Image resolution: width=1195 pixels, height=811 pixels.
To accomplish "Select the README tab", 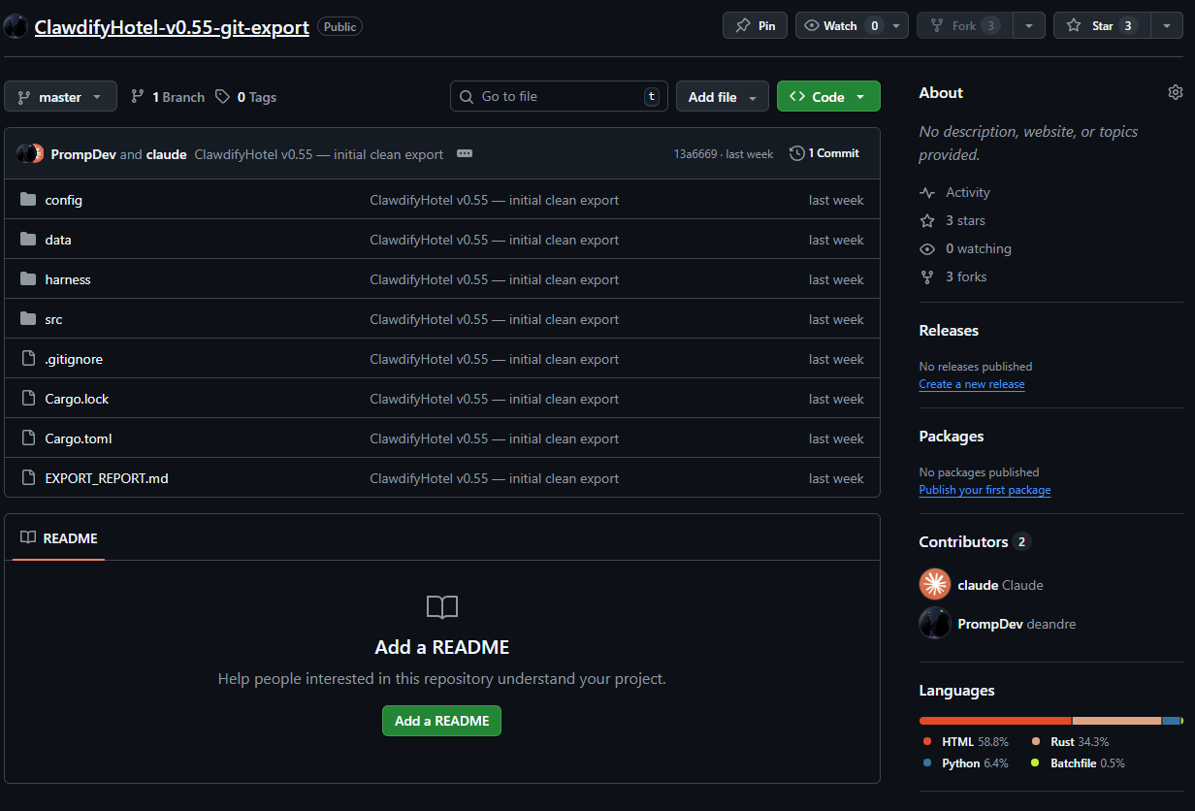I will tap(59, 538).
